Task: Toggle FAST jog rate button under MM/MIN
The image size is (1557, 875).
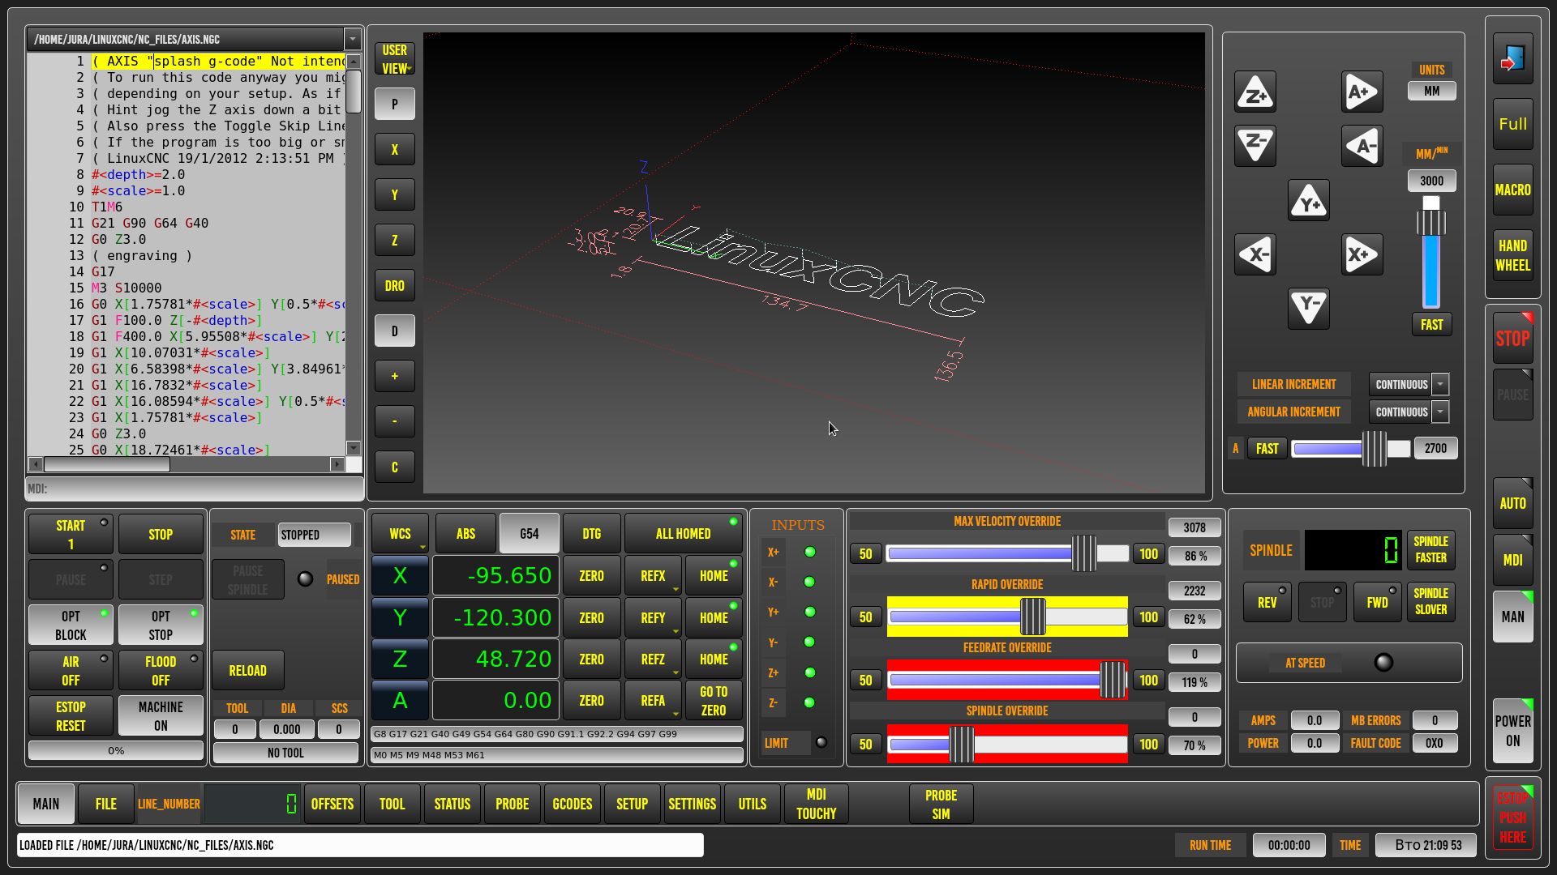Action: pyautogui.click(x=1431, y=324)
